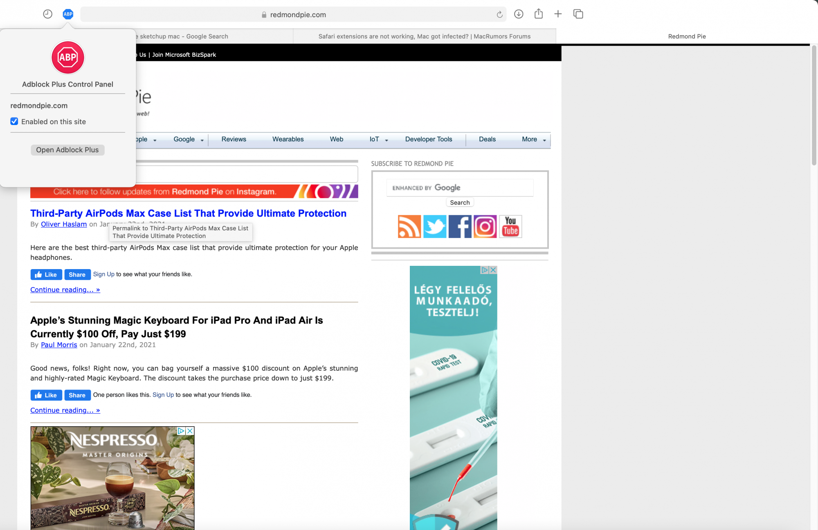Click the Share icon in the Safari toolbar
This screenshot has width=818, height=530.
[x=539, y=14]
